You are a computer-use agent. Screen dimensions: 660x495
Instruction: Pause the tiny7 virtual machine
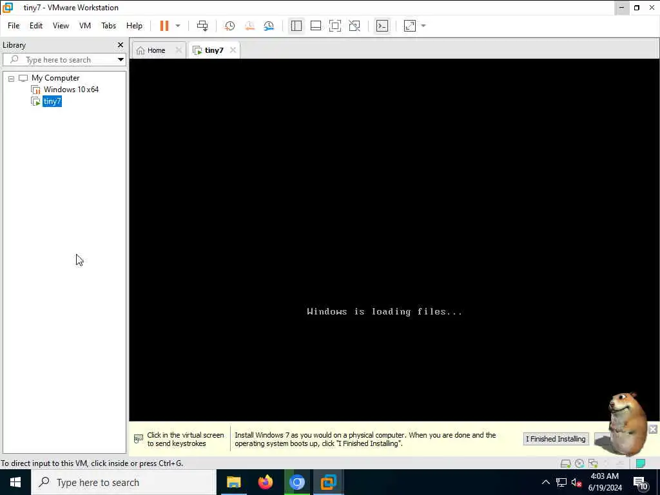point(164,26)
